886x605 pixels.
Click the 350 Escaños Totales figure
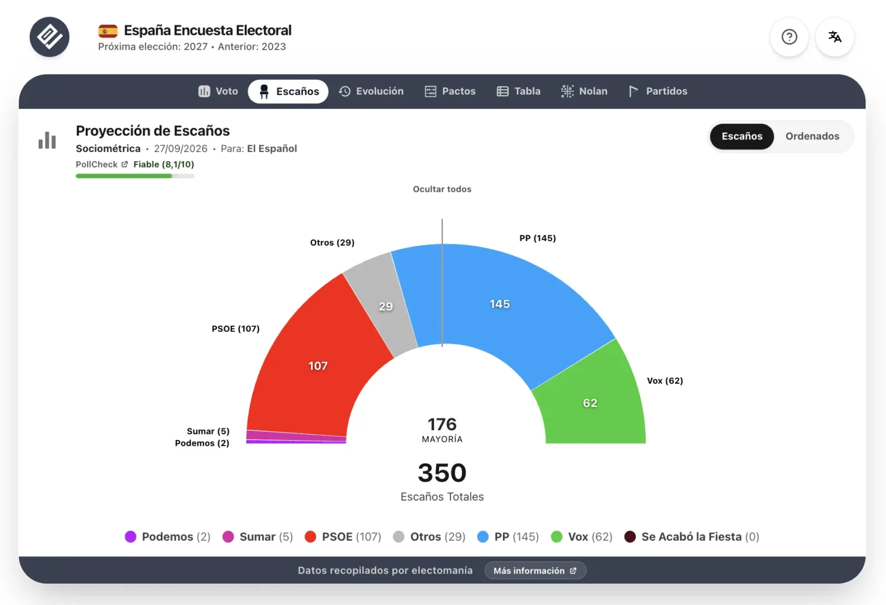coord(442,482)
